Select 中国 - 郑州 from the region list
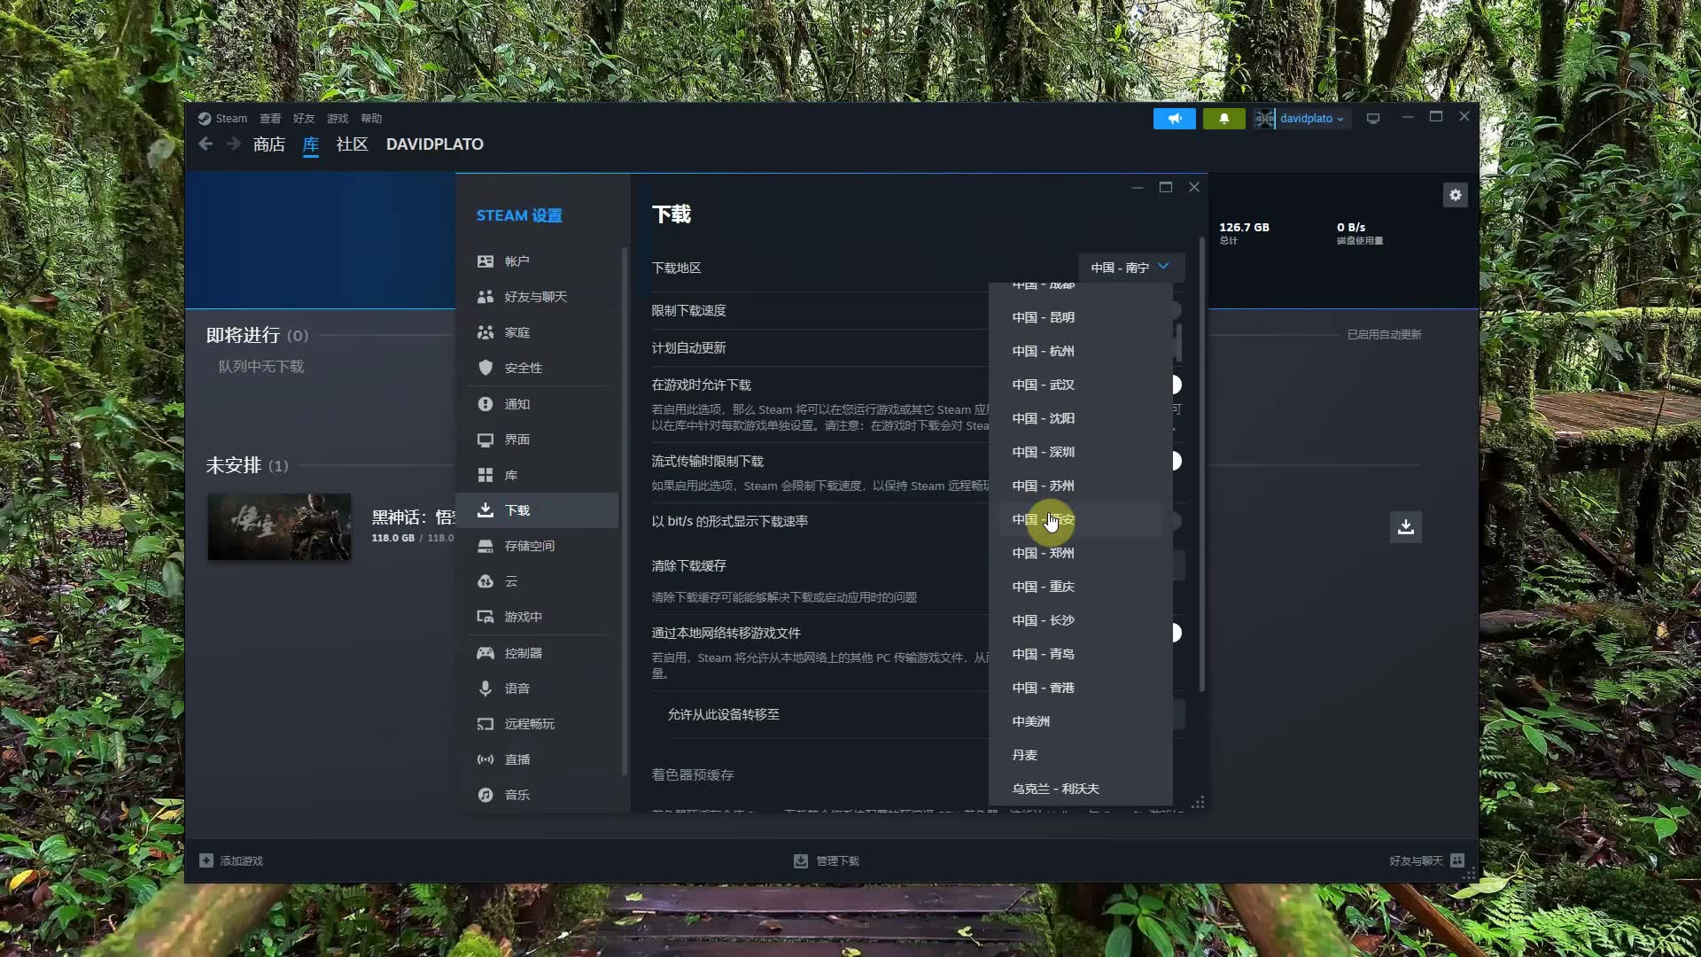Viewport: 1701px width, 957px height. pyautogui.click(x=1081, y=553)
